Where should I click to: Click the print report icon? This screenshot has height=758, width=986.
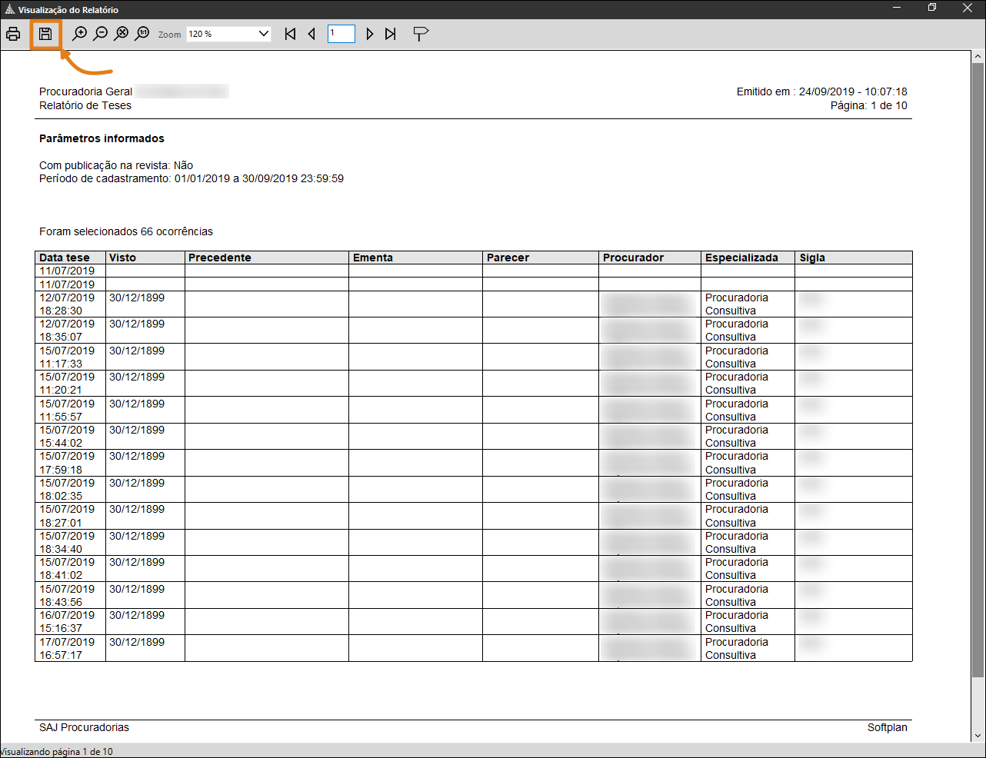pos(13,34)
